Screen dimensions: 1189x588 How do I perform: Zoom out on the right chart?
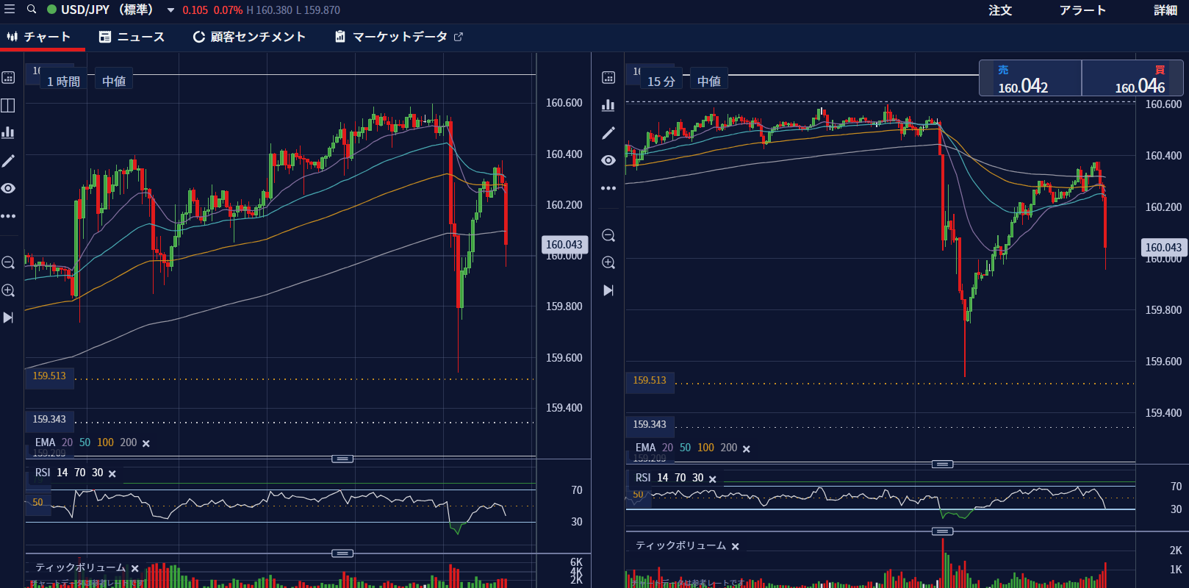tap(608, 235)
